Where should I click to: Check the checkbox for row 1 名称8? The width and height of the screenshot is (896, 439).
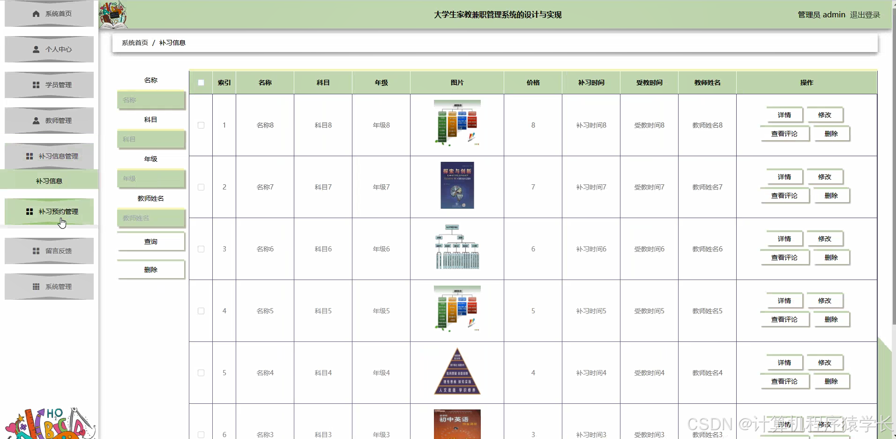[201, 125]
